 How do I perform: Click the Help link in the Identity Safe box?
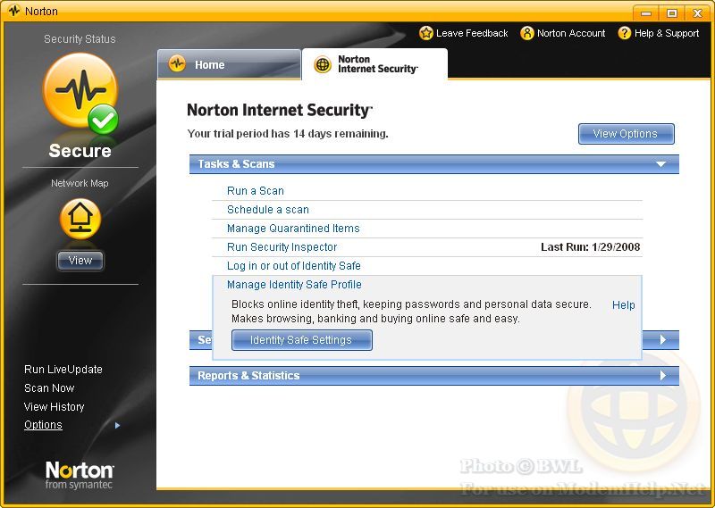(x=623, y=305)
